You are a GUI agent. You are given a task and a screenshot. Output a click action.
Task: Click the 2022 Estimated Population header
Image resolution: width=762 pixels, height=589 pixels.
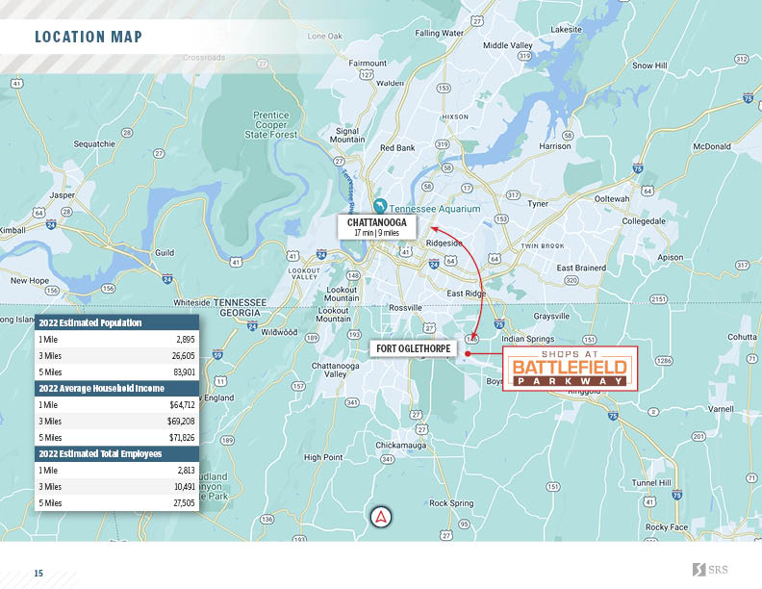[116, 322]
